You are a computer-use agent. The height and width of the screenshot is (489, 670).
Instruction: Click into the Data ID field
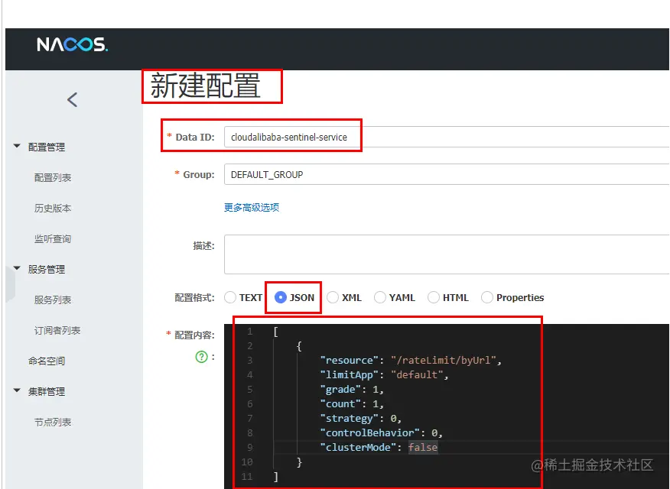coord(447,137)
